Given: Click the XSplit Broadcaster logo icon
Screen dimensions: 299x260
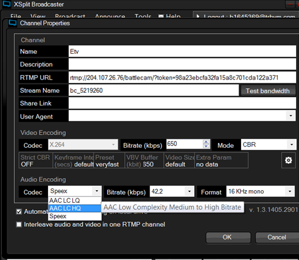Looking at the screenshot, I should (7, 4).
